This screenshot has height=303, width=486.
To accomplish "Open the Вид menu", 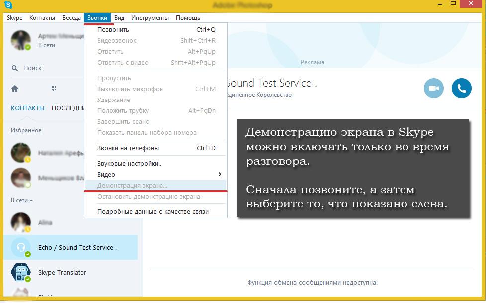I will (x=119, y=18).
